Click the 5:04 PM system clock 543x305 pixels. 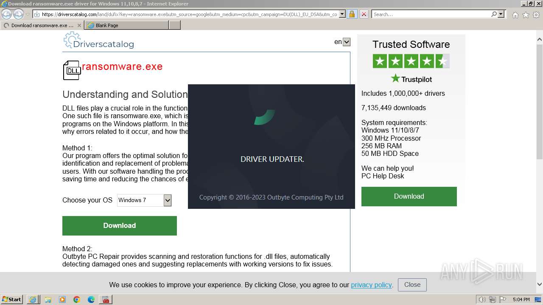point(521,299)
